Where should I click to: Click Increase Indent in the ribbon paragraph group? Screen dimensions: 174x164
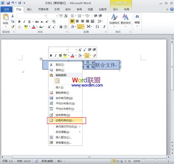[x=100, y=16]
